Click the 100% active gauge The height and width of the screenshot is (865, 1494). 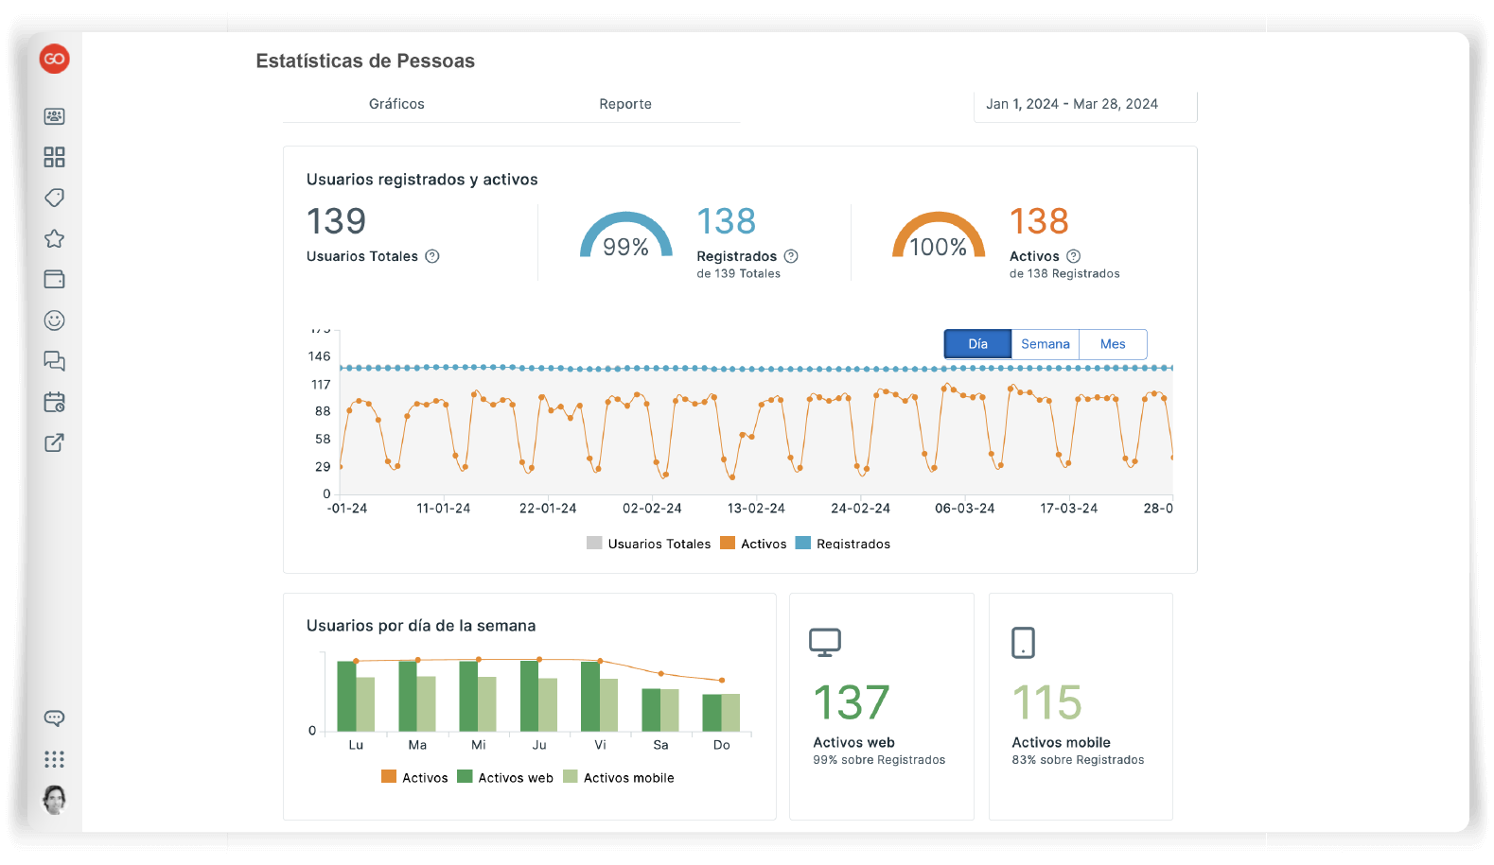click(939, 236)
